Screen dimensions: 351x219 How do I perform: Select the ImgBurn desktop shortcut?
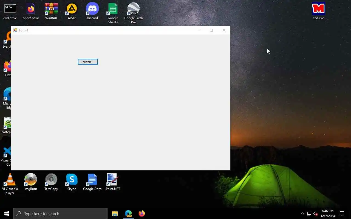click(31, 182)
